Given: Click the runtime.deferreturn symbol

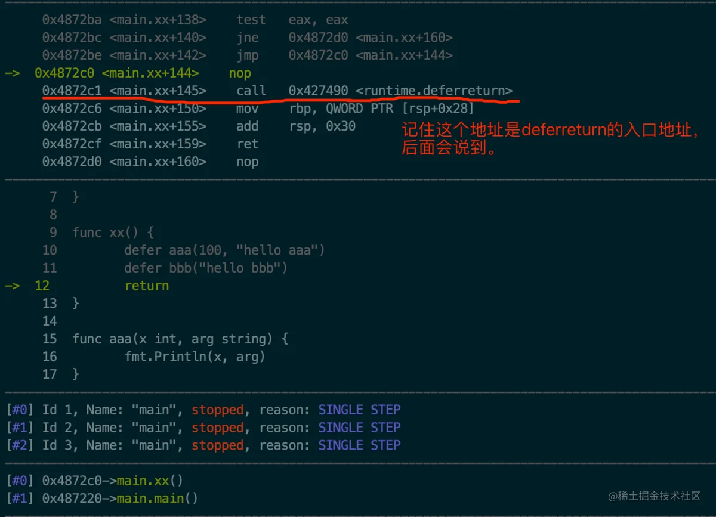Looking at the screenshot, I should [434, 91].
